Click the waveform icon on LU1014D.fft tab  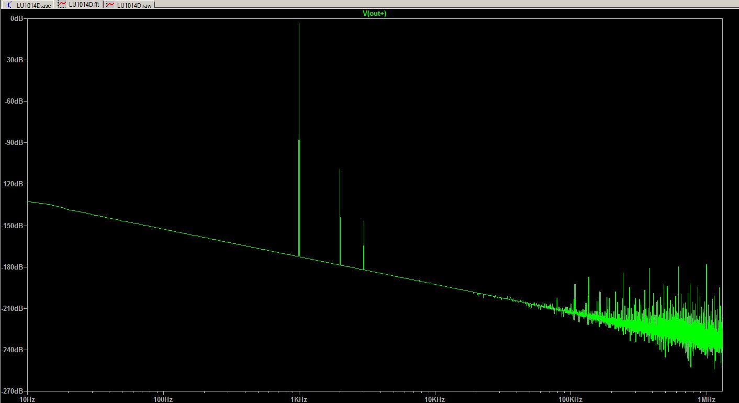(62, 4)
